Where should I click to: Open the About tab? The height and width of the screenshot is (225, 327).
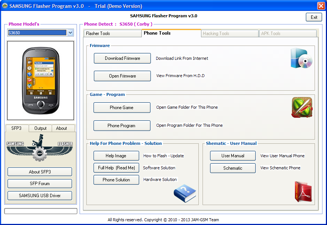coord(63,129)
